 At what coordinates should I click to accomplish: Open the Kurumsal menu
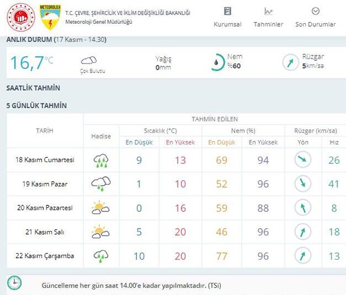[x=228, y=24]
